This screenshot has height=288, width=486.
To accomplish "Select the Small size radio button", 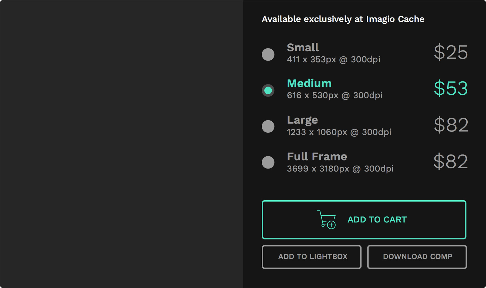I will pos(268,54).
